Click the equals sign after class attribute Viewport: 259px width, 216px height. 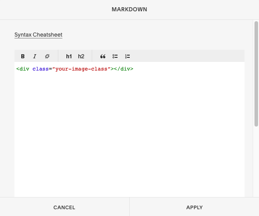coord(51,69)
